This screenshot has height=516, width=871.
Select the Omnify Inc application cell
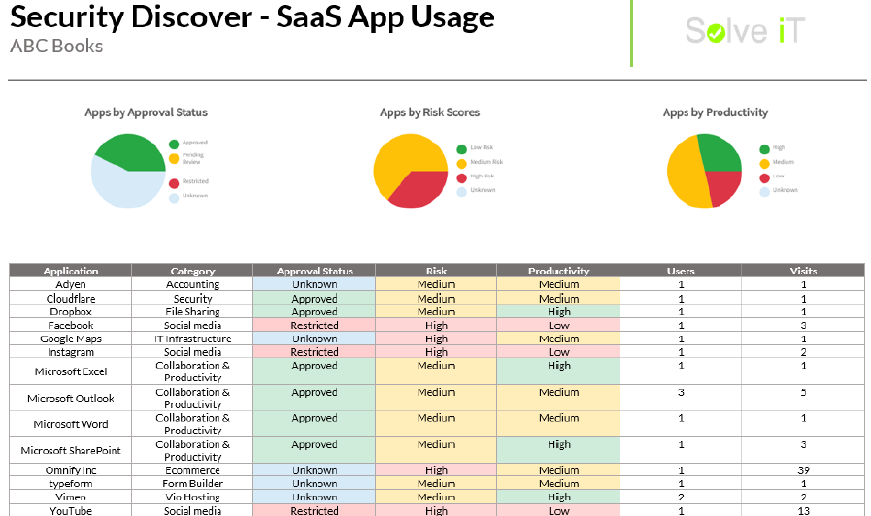click(x=71, y=470)
